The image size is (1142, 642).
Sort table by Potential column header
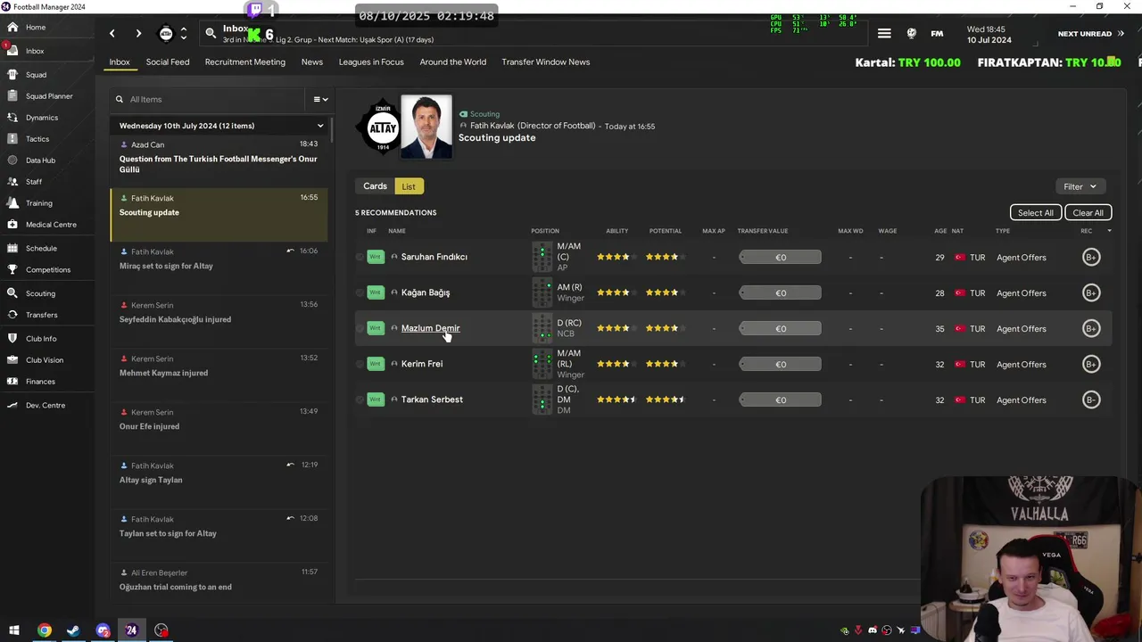[666, 231]
